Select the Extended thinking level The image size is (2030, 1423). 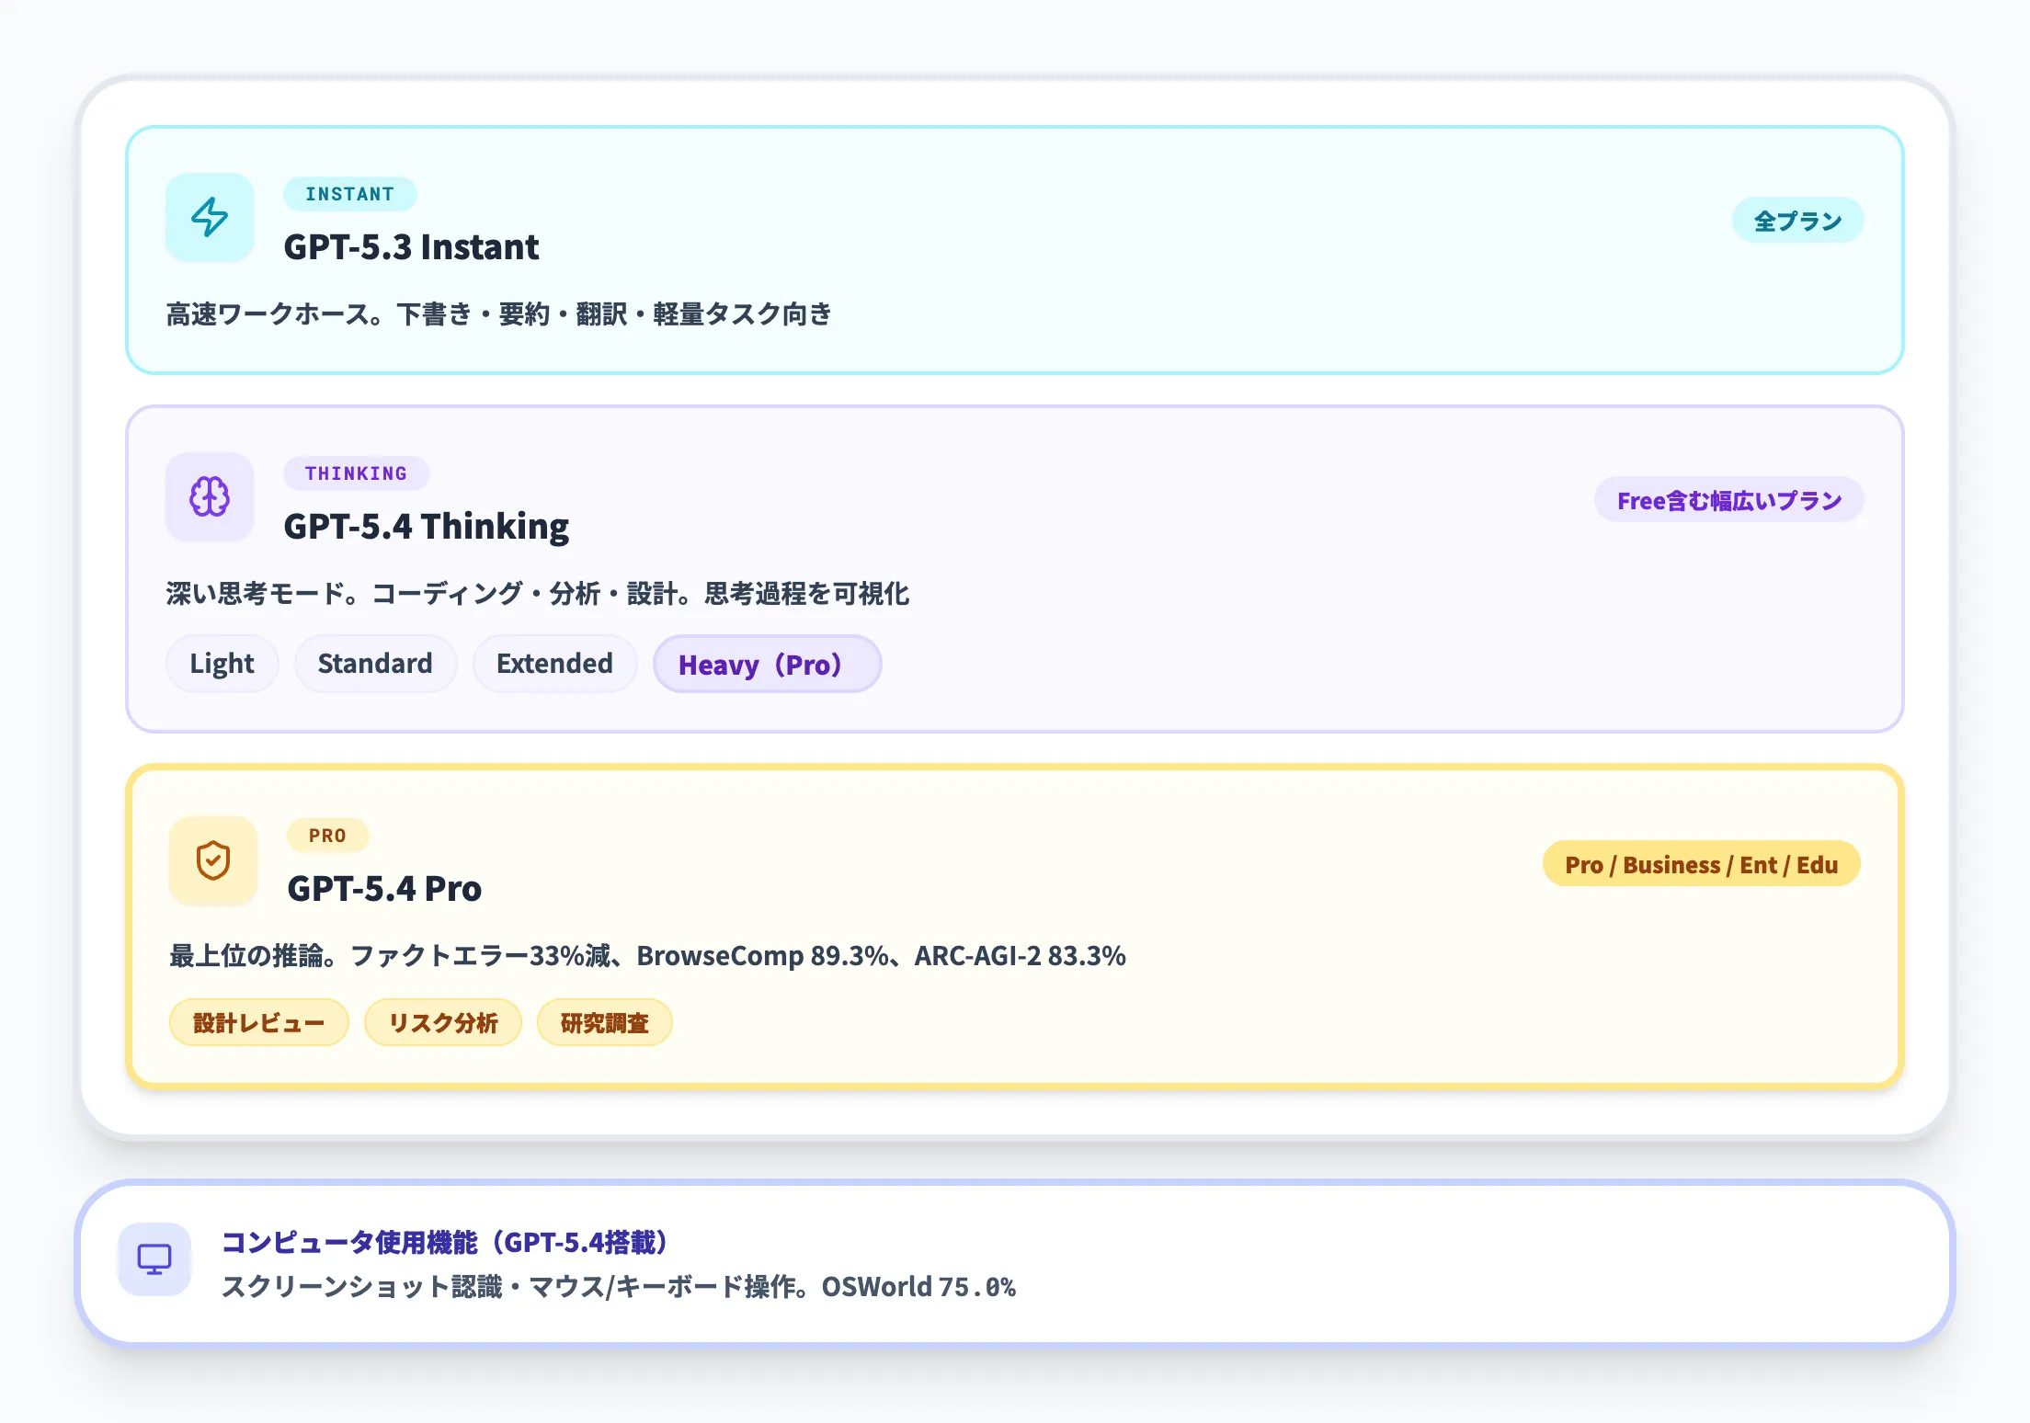(554, 664)
